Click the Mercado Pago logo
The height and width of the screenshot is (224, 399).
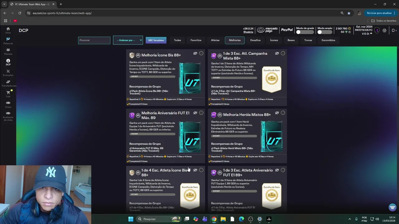pyautogui.click(x=267, y=30)
